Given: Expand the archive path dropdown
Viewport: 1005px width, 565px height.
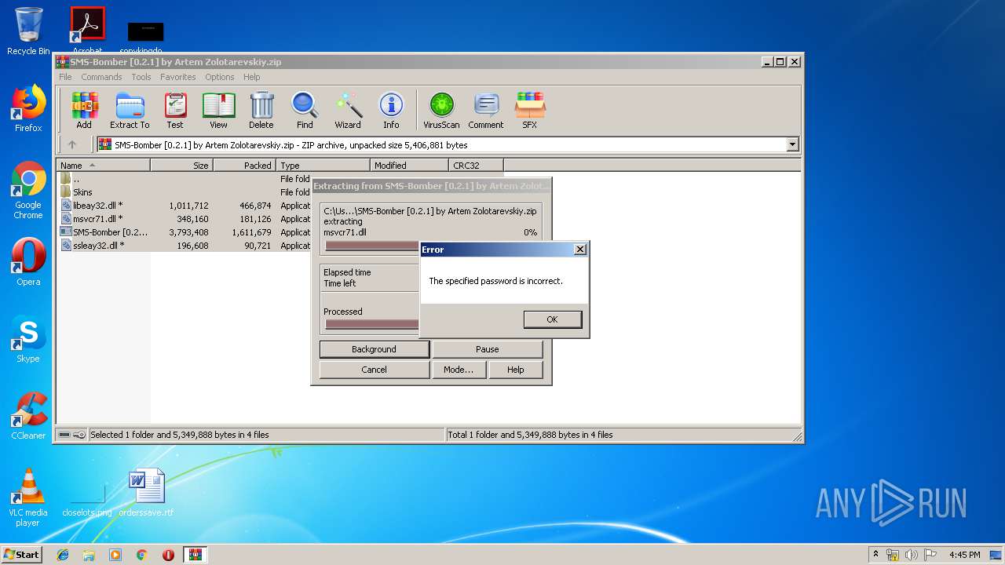Looking at the screenshot, I should [792, 144].
